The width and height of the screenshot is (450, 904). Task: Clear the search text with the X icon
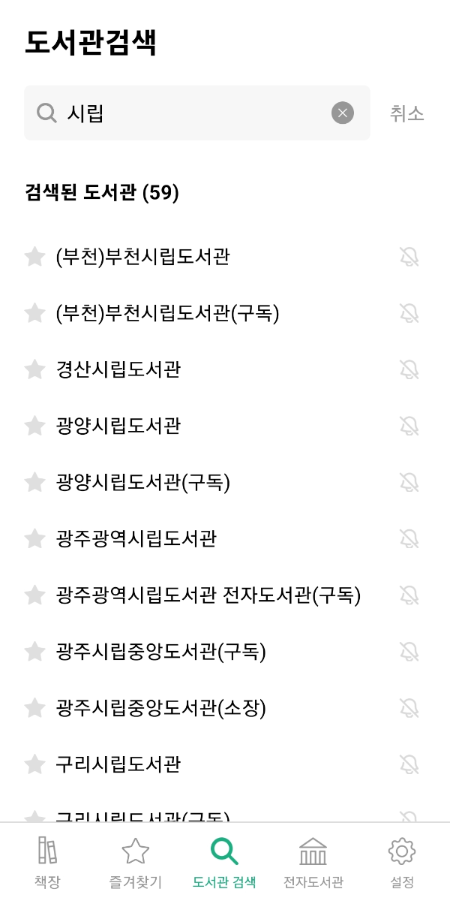(x=343, y=113)
